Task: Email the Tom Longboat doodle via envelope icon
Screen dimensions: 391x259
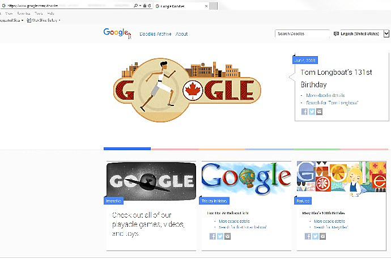Action: tap(319, 112)
